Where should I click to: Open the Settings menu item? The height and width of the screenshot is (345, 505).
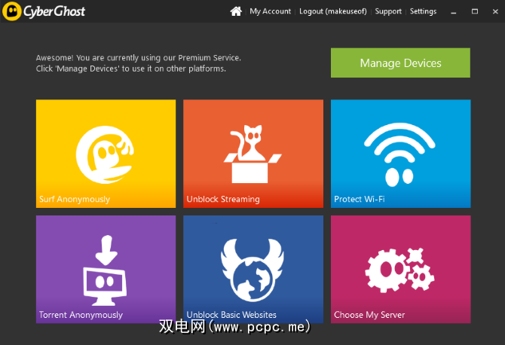423,11
